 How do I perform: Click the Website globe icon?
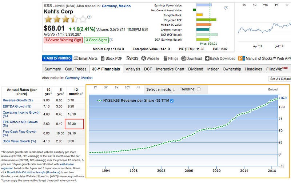coord(143,58)
